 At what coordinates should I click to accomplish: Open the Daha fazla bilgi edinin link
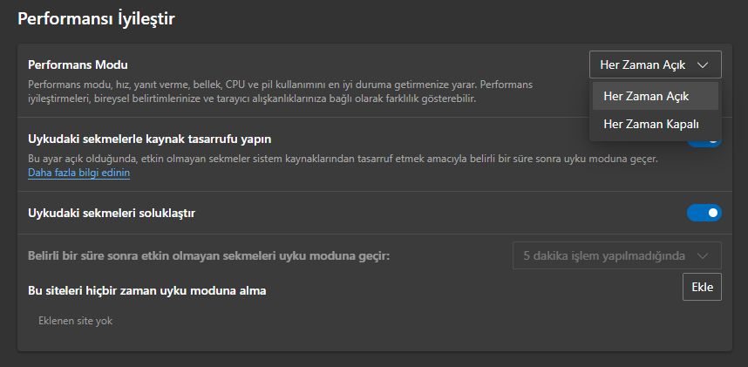(79, 173)
